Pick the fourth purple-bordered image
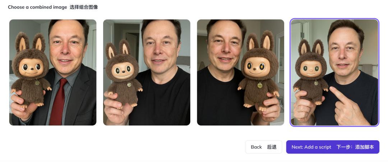388x162 pixels. click(x=334, y=72)
